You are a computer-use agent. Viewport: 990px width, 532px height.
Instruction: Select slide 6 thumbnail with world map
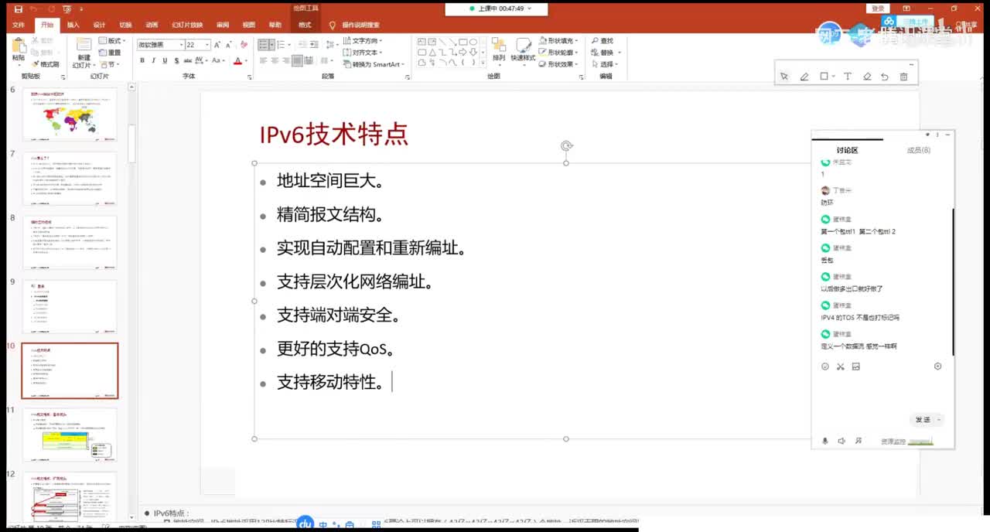click(70, 114)
